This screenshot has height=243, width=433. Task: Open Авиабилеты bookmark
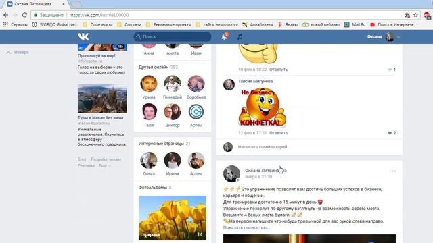[258, 24]
